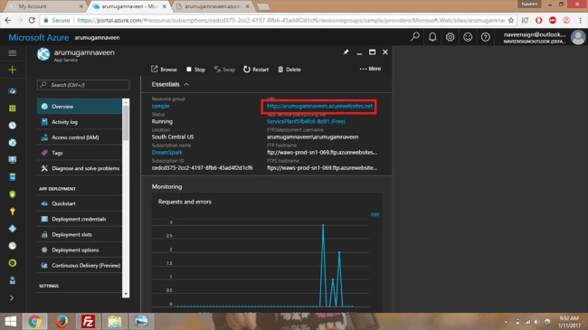
Task: Open the sample resource group link
Action: click(x=160, y=106)
